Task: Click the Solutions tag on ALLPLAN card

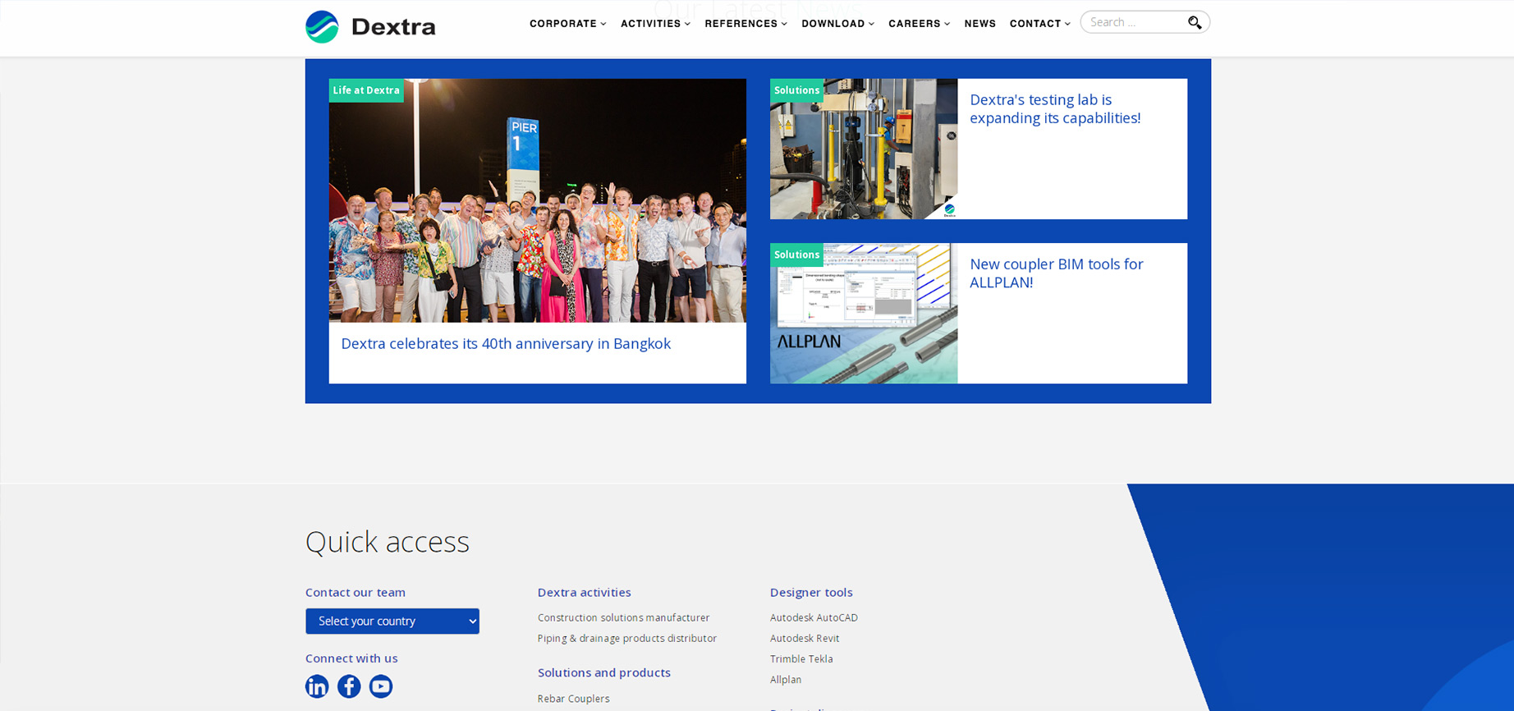Action: point(796,255)
